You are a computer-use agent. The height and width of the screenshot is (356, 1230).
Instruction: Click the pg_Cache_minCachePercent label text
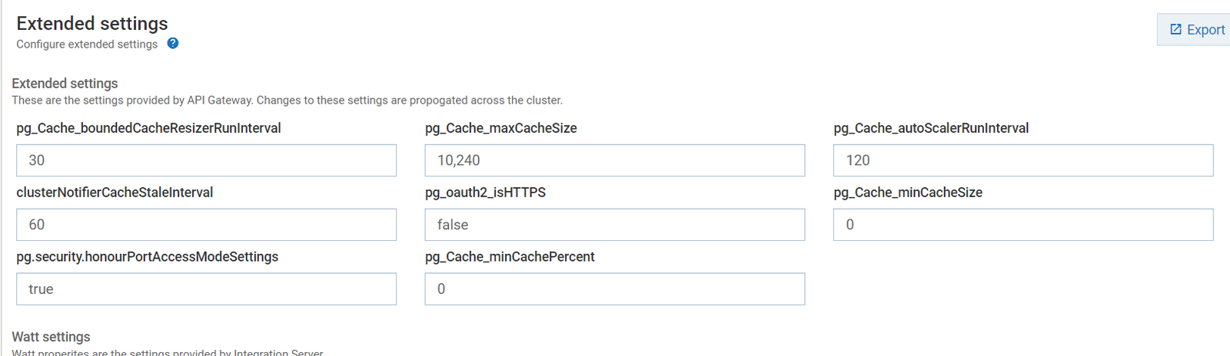(x=510, y=257)
